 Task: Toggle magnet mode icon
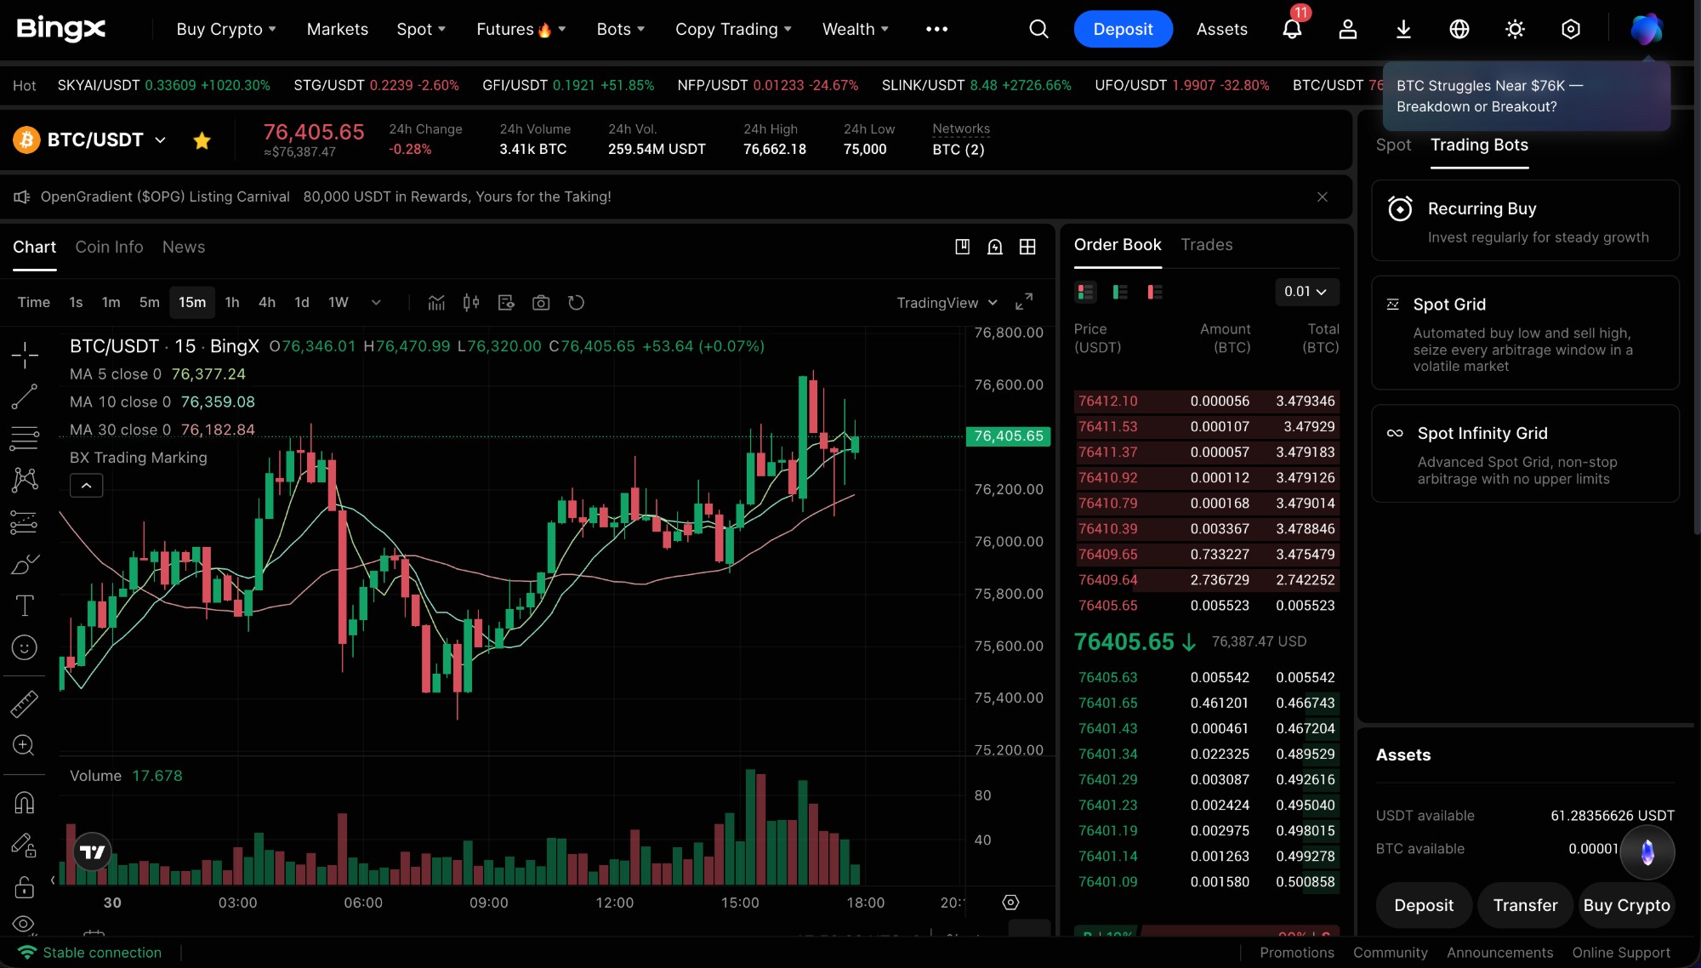pos(25,802)
